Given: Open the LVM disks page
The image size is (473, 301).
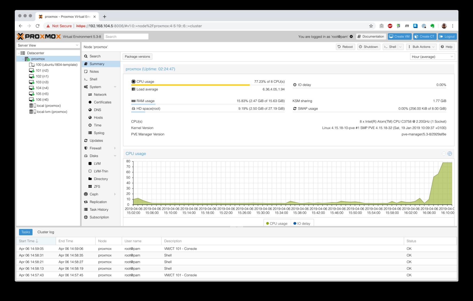Looking at the screenshot, I should pyautogui.click(x=101, y=163).
